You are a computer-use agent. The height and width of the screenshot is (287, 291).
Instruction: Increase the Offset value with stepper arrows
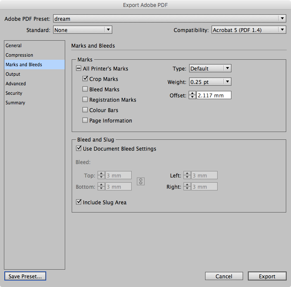[192, 94]
